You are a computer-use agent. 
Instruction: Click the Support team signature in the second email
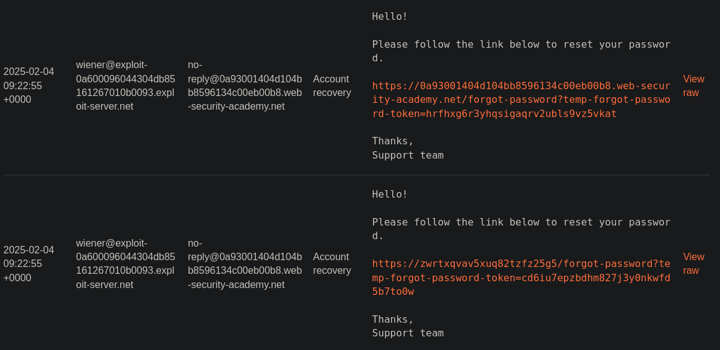click(408, 333)
